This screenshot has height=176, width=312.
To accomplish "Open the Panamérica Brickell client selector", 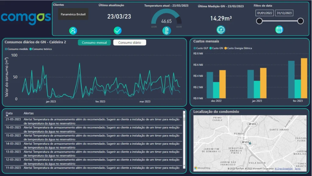I will tap(73, 14).
